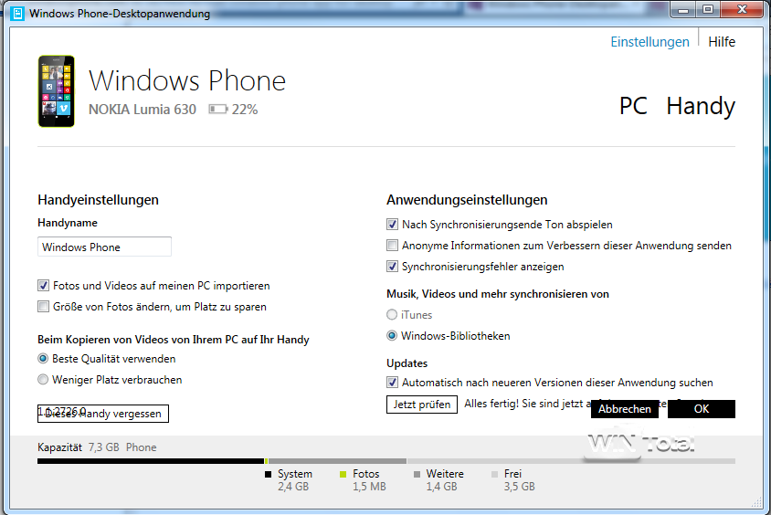Confirm with OK button

point(702,409)
